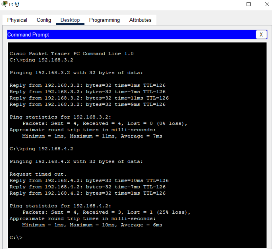Click the PC방 window title text
This screenshot has height=249, width=272.
tap(14, 4)
